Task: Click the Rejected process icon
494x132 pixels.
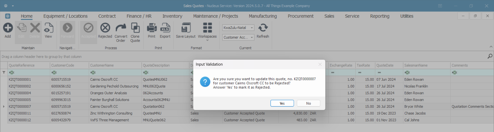Action: (105, 28)
